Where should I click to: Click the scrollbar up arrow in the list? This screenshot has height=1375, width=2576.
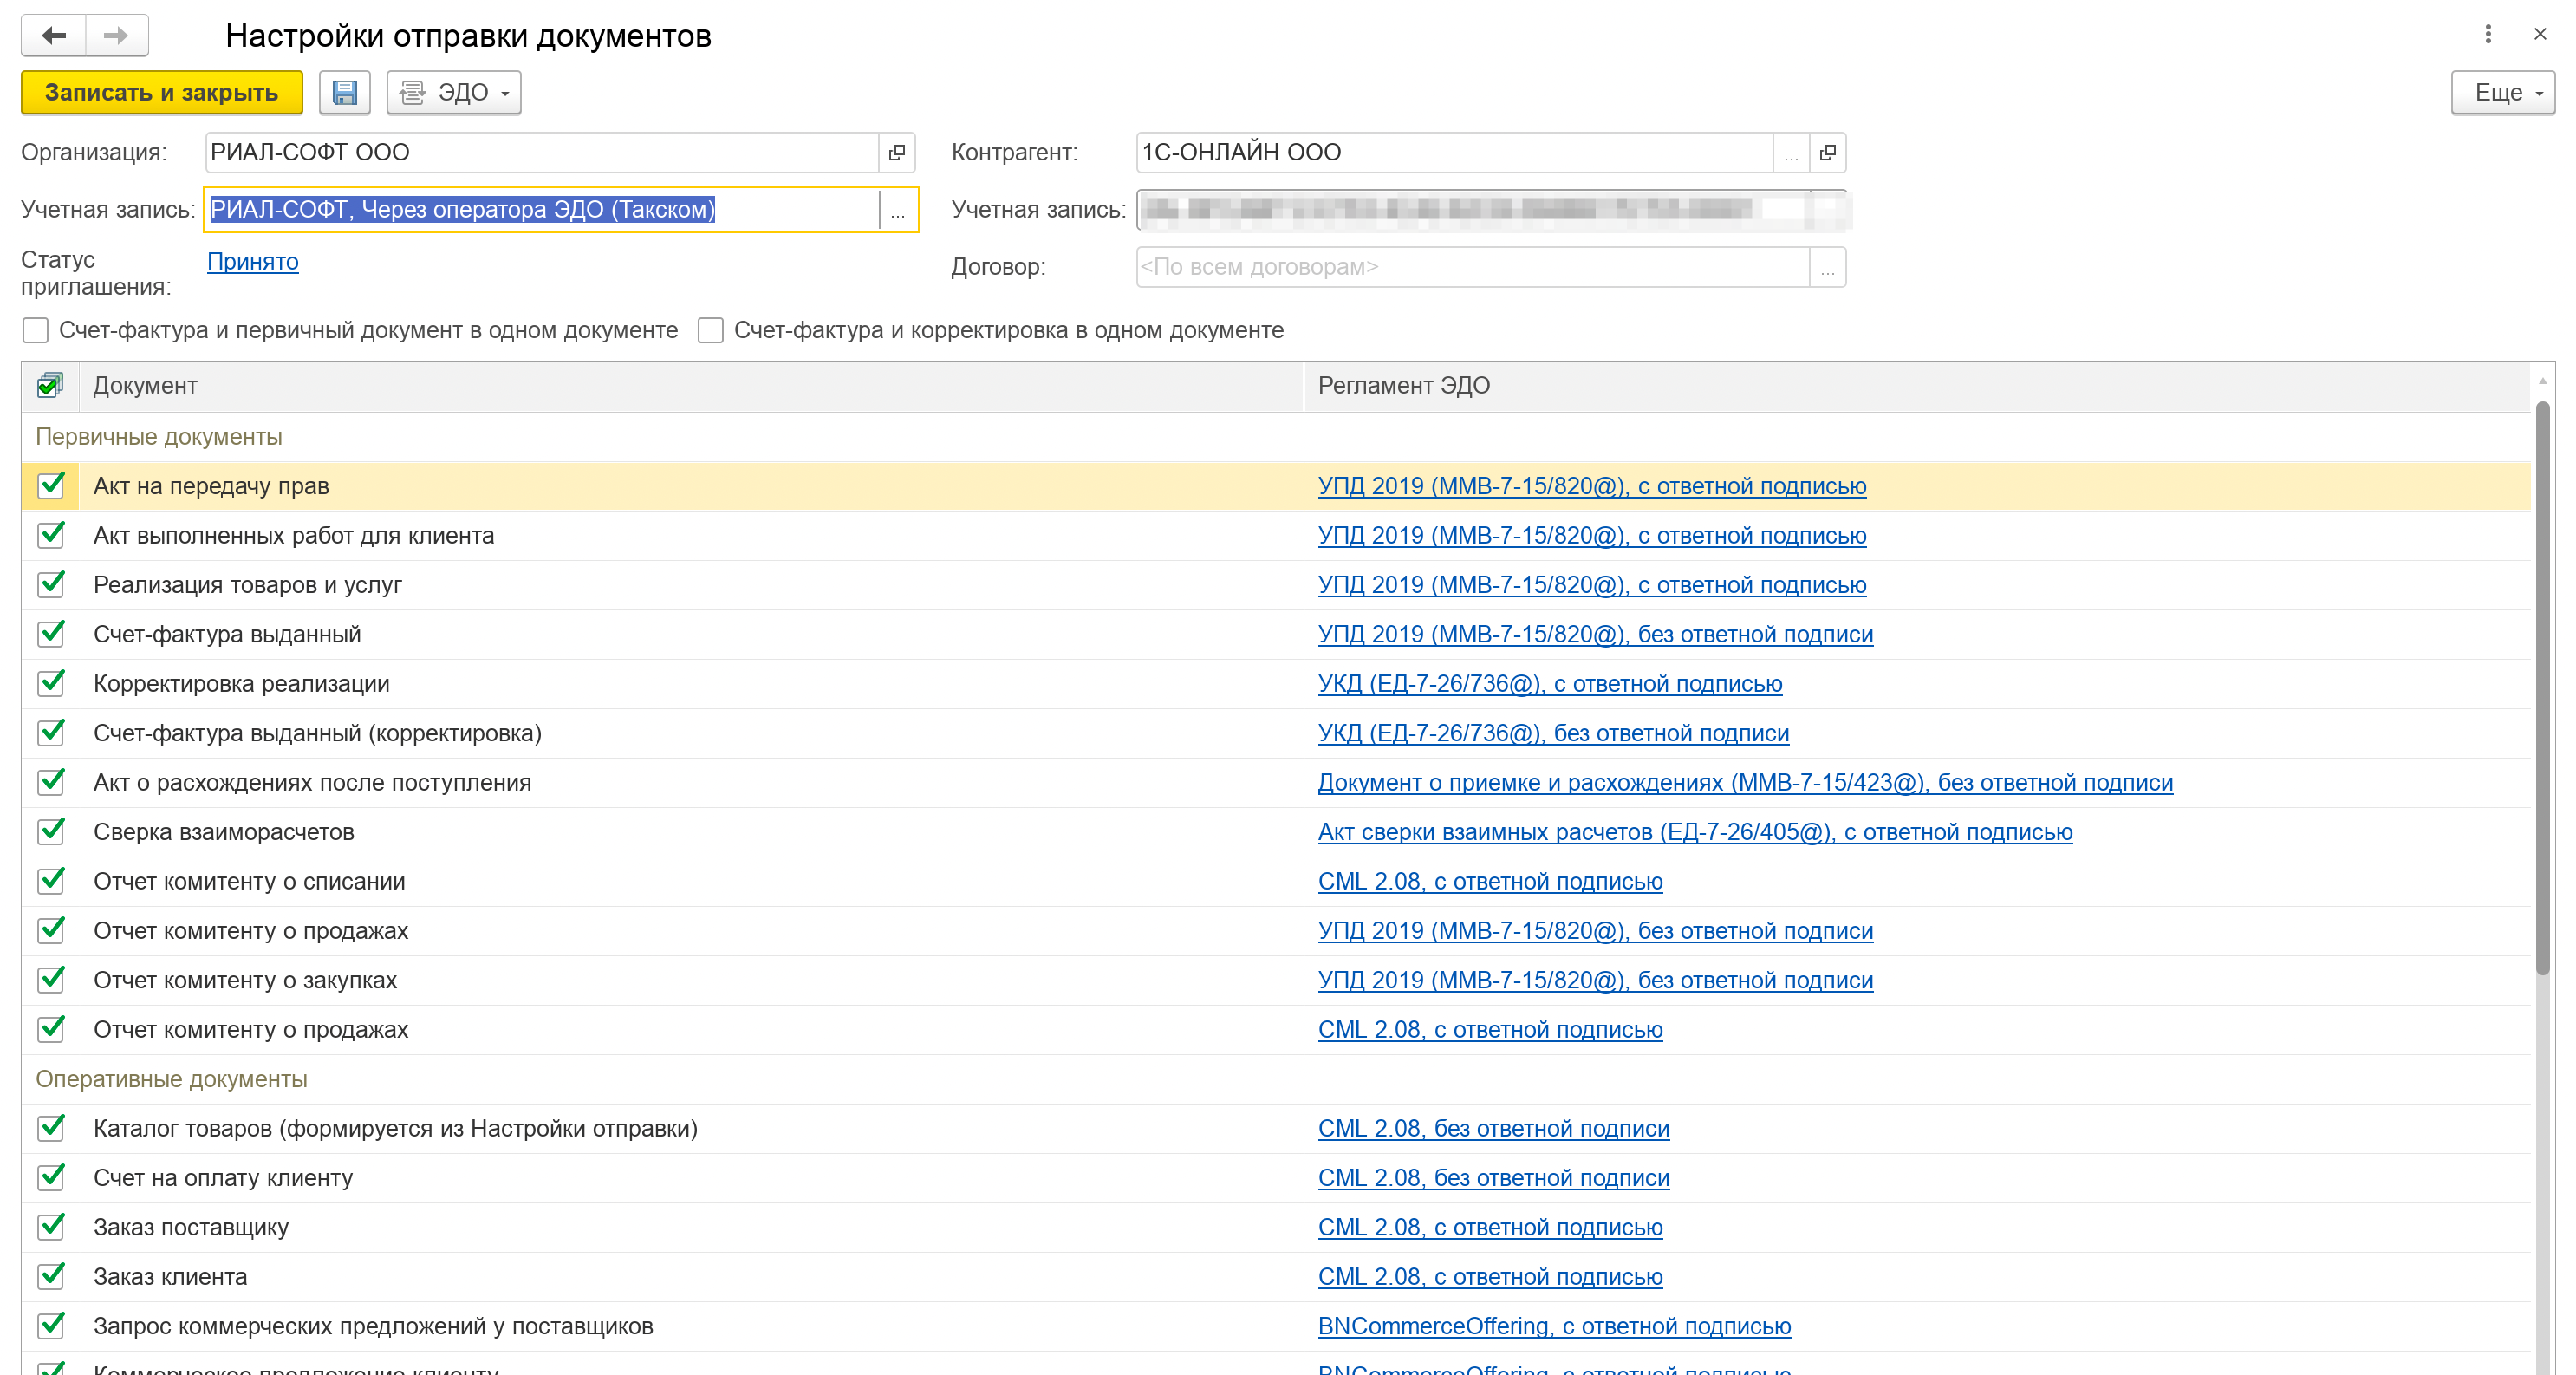click(x=2542, y=381)
